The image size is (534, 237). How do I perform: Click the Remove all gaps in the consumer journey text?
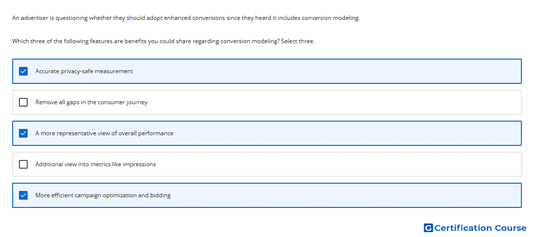[91, 102]
